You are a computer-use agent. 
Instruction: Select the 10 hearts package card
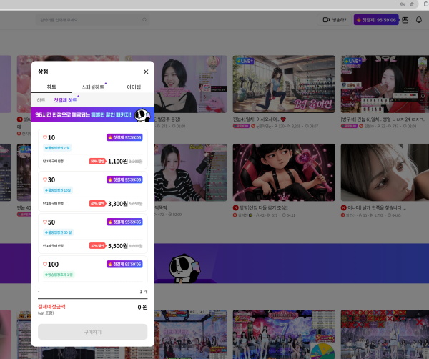93,149
